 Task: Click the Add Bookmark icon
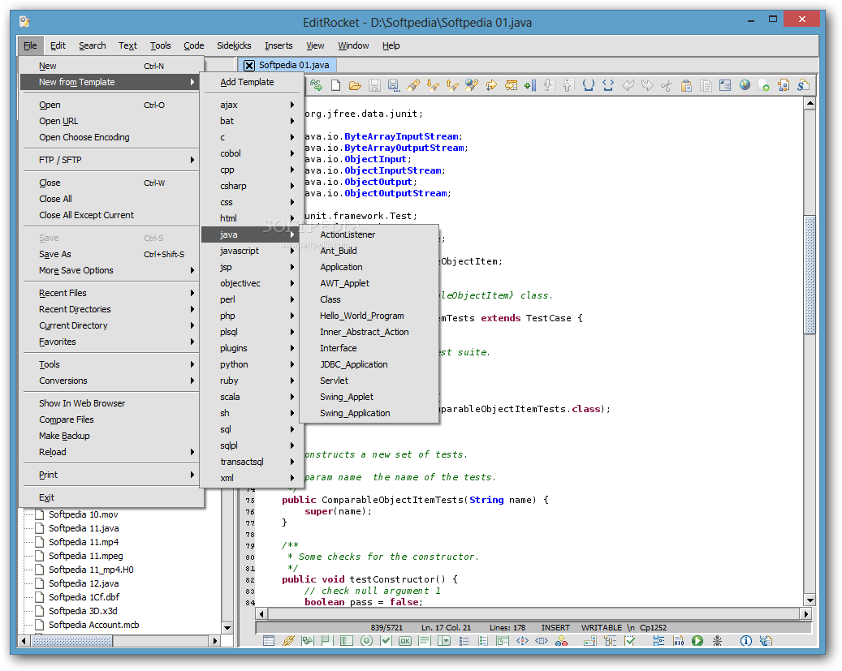pos(530,85)
